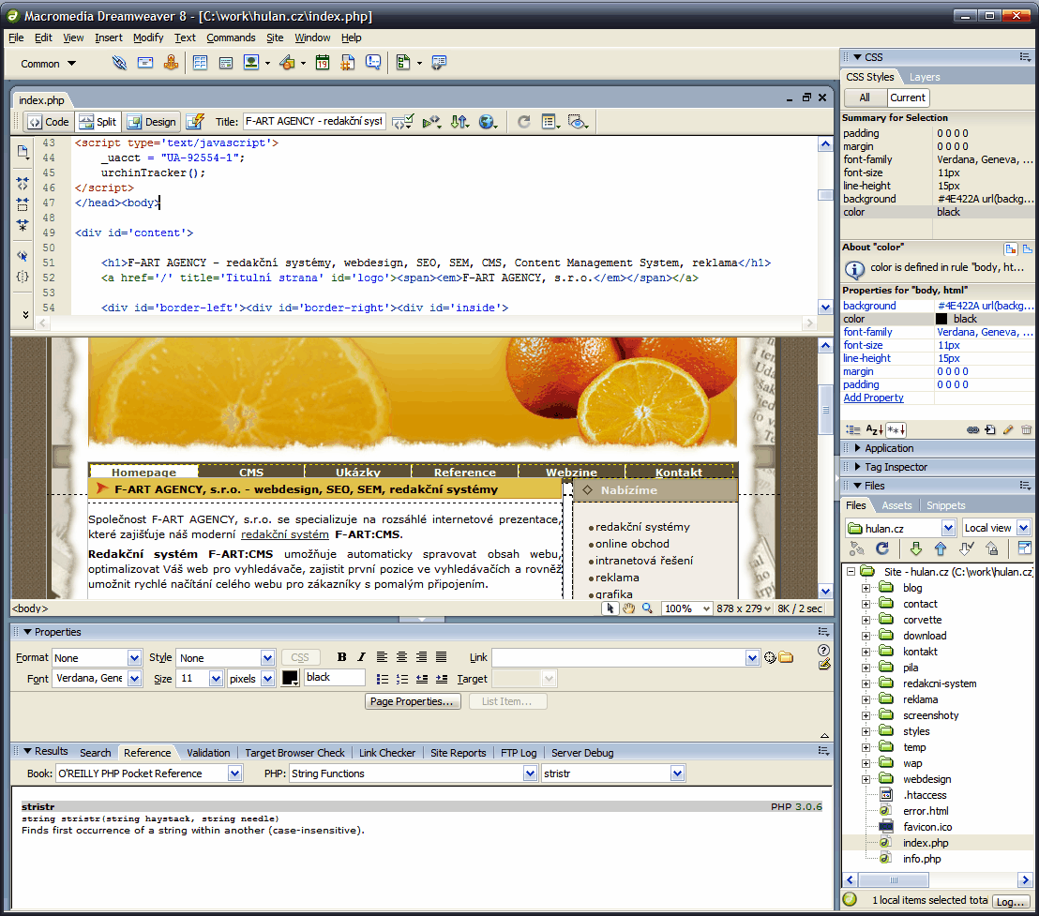This screenshot has height=916, width=1039.
Task: Switch to Design view
Action: pyautogui.click(x=152, y=122)
